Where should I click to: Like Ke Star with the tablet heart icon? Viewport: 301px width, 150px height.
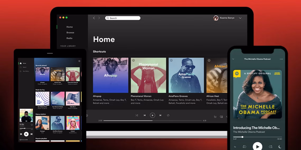click(x=32, y=125)
